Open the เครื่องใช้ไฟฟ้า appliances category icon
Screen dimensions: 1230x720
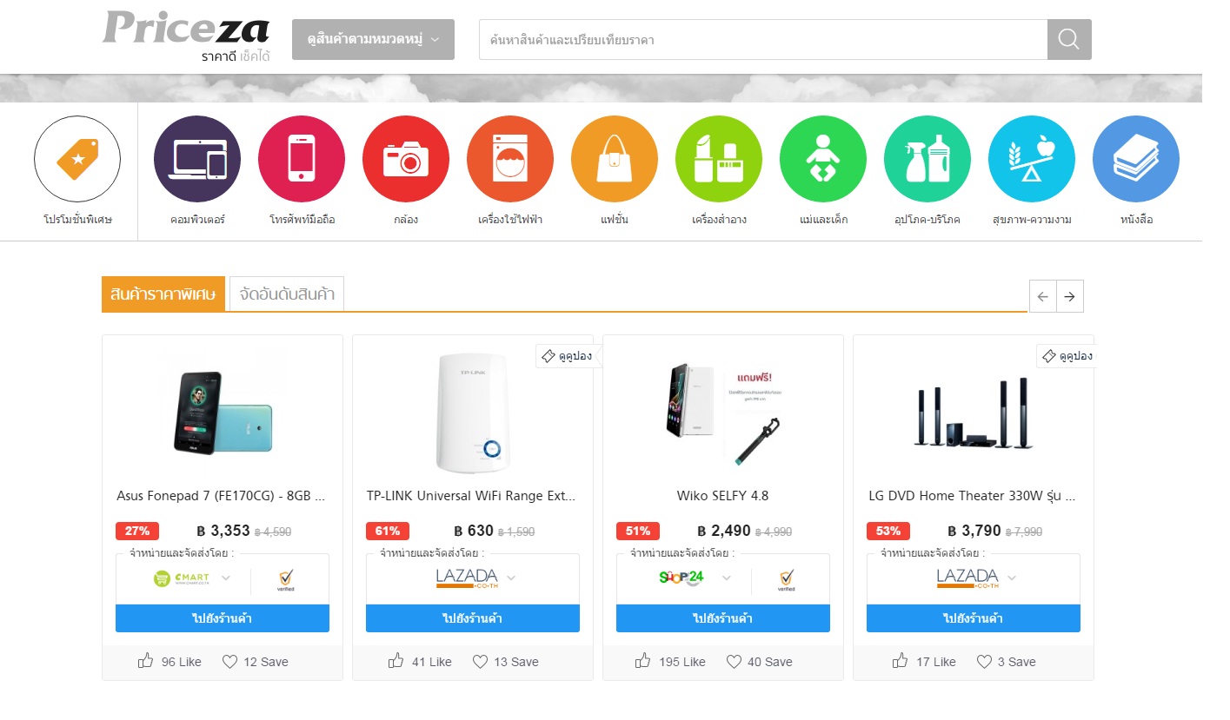click(510, 159)
